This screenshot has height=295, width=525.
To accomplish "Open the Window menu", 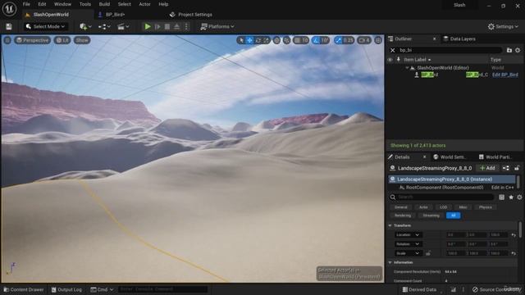I will [62, 4].
